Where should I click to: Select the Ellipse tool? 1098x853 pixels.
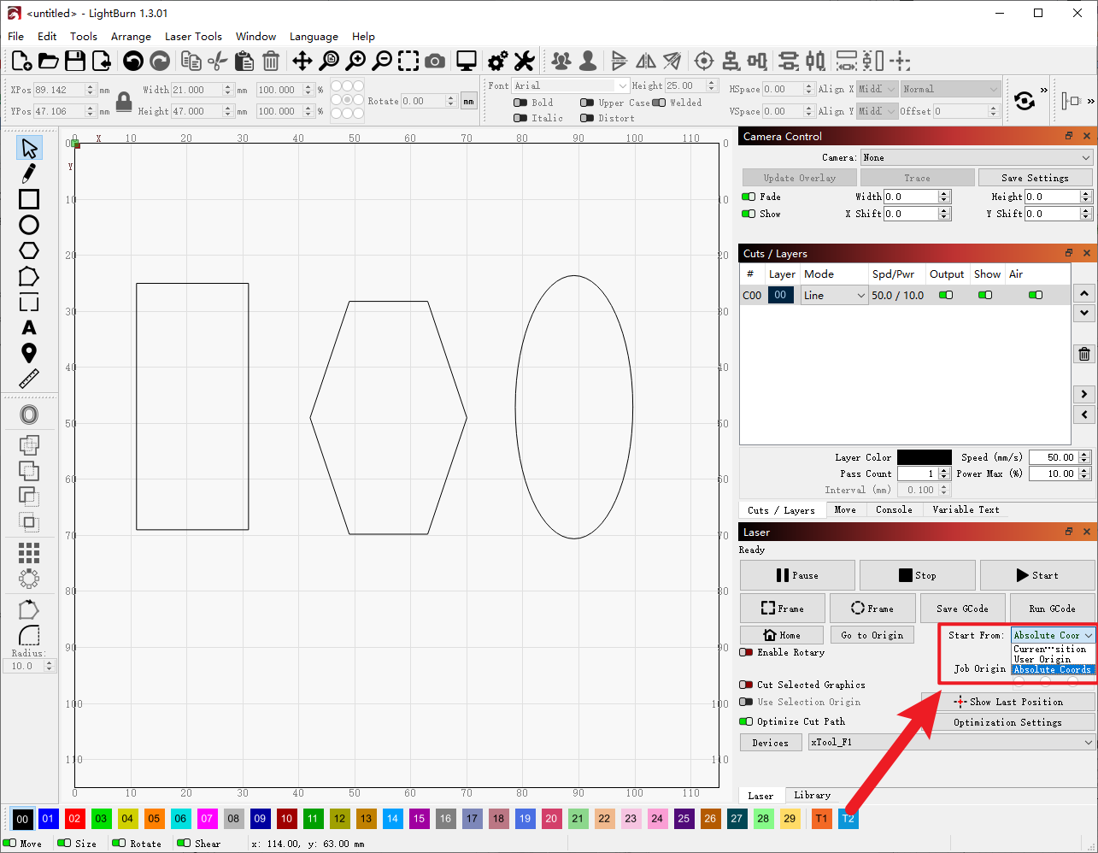pyautogui.click(x=29, y=225)
